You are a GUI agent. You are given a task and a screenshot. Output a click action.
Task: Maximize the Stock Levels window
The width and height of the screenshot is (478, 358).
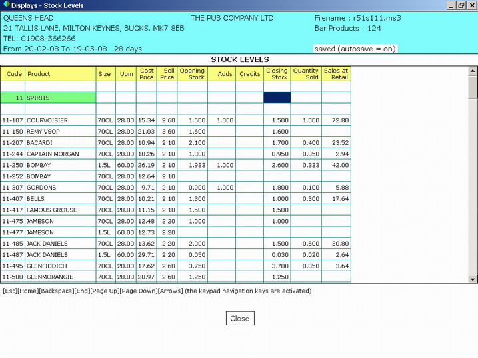tap(460, 5)
